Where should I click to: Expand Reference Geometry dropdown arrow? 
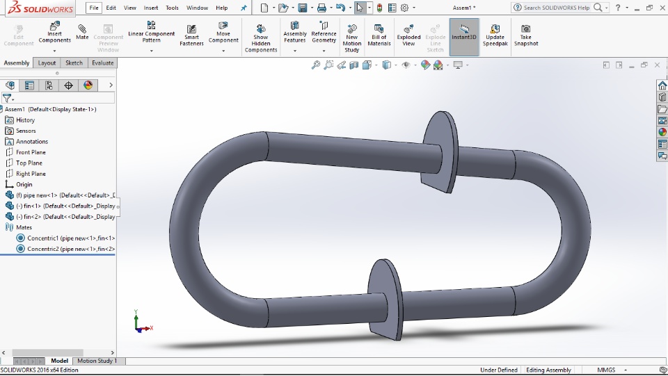pyautogui.click(x=324, y=51)
